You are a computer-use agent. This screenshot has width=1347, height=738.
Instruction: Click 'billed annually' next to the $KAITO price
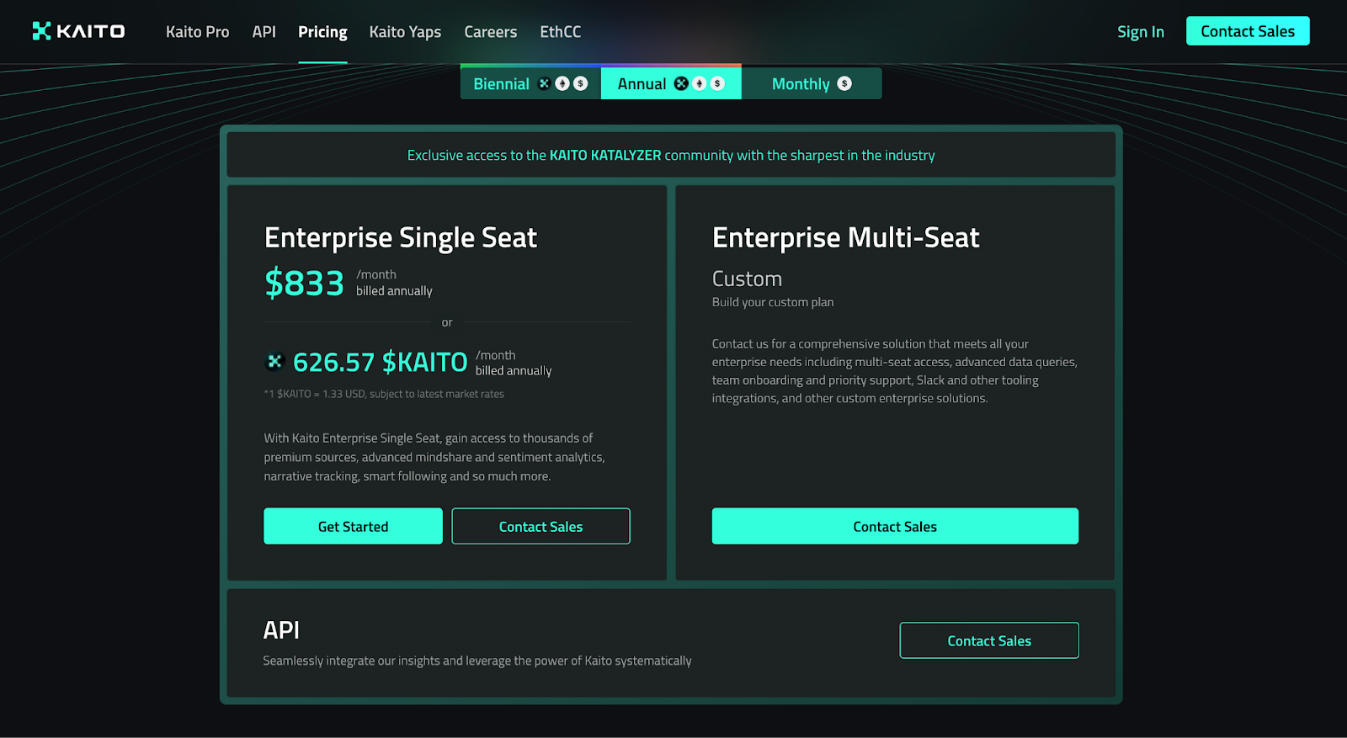pos(514,371)
